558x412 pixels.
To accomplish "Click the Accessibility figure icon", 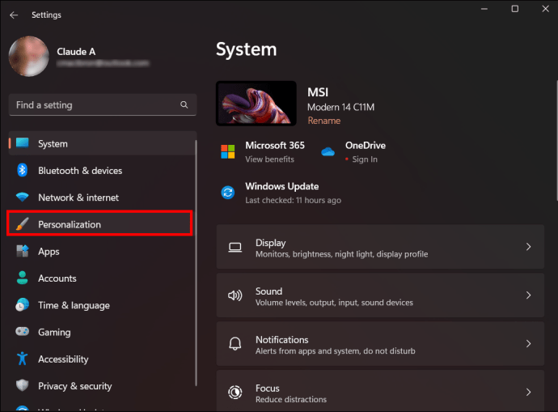I will click(22, 359).
